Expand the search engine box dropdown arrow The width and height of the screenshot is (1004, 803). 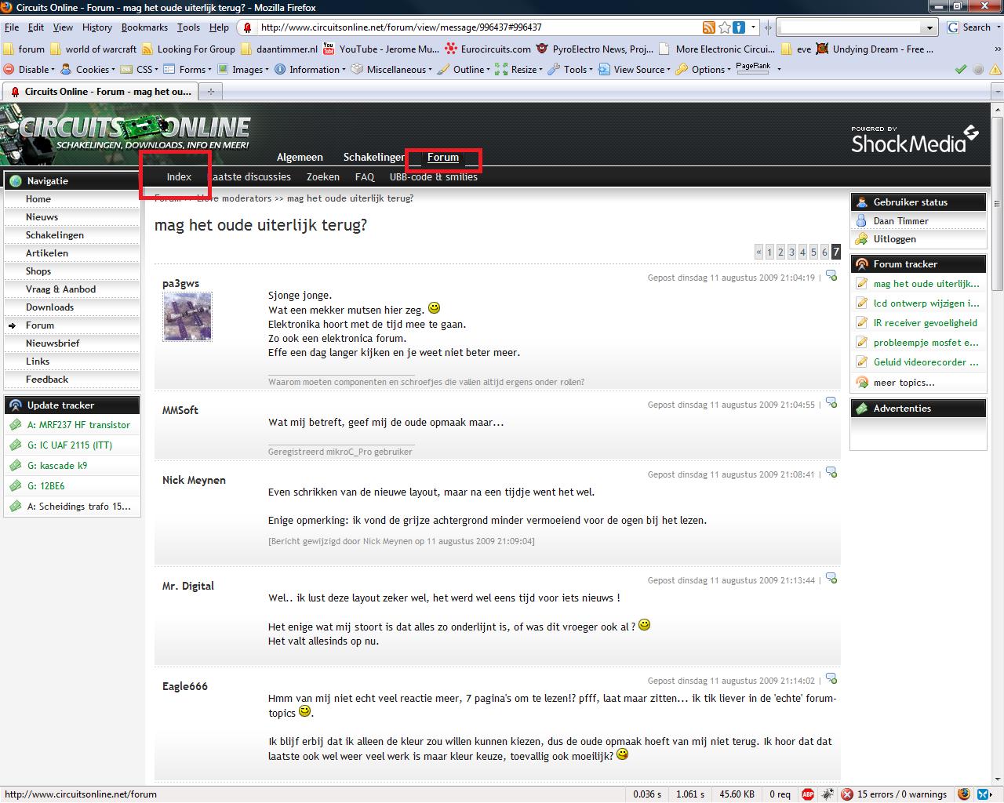click(x=930, y=27)
